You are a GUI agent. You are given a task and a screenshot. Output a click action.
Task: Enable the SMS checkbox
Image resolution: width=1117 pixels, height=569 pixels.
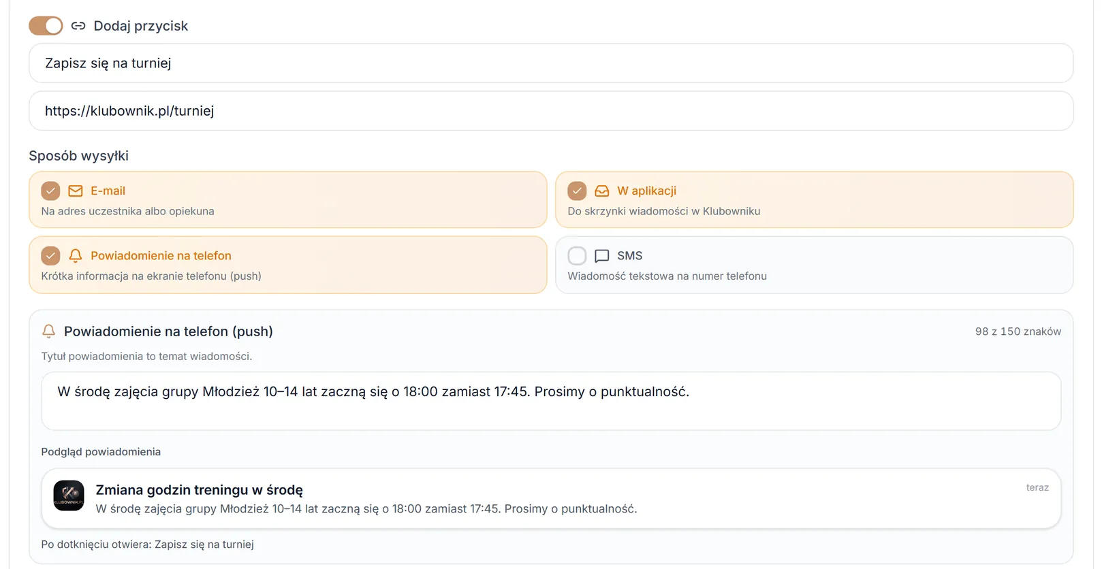pyautogui.click(x=577, y=255)
